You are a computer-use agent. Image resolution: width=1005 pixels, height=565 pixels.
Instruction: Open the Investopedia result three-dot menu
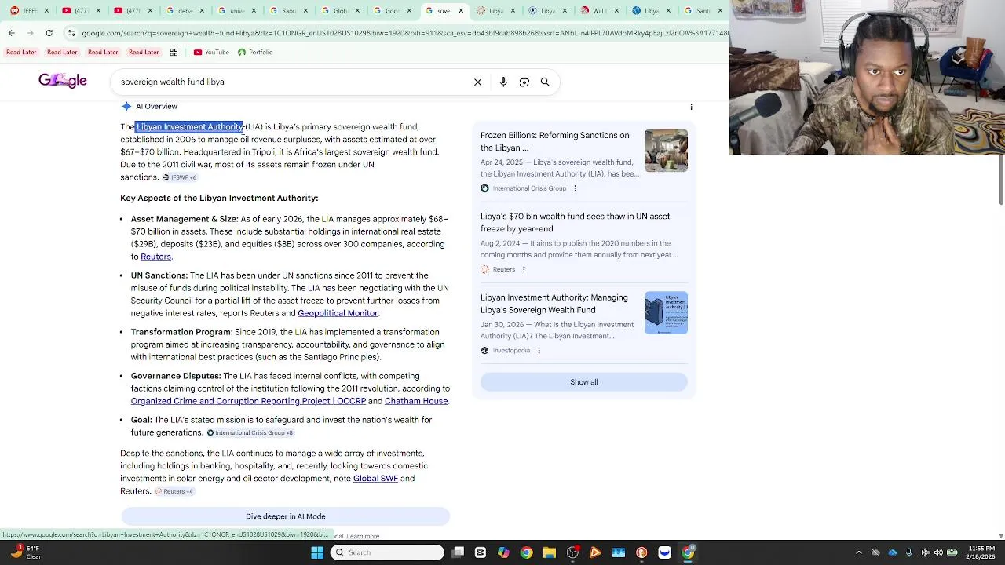(539, 350)
